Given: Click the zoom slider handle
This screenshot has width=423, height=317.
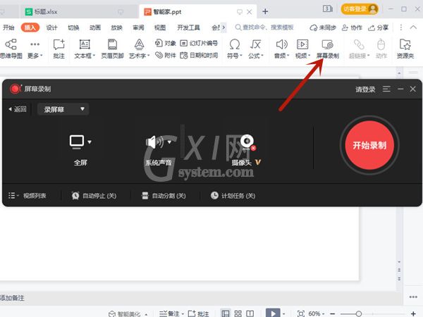Looking at the screenshot, I should point(359,313).
